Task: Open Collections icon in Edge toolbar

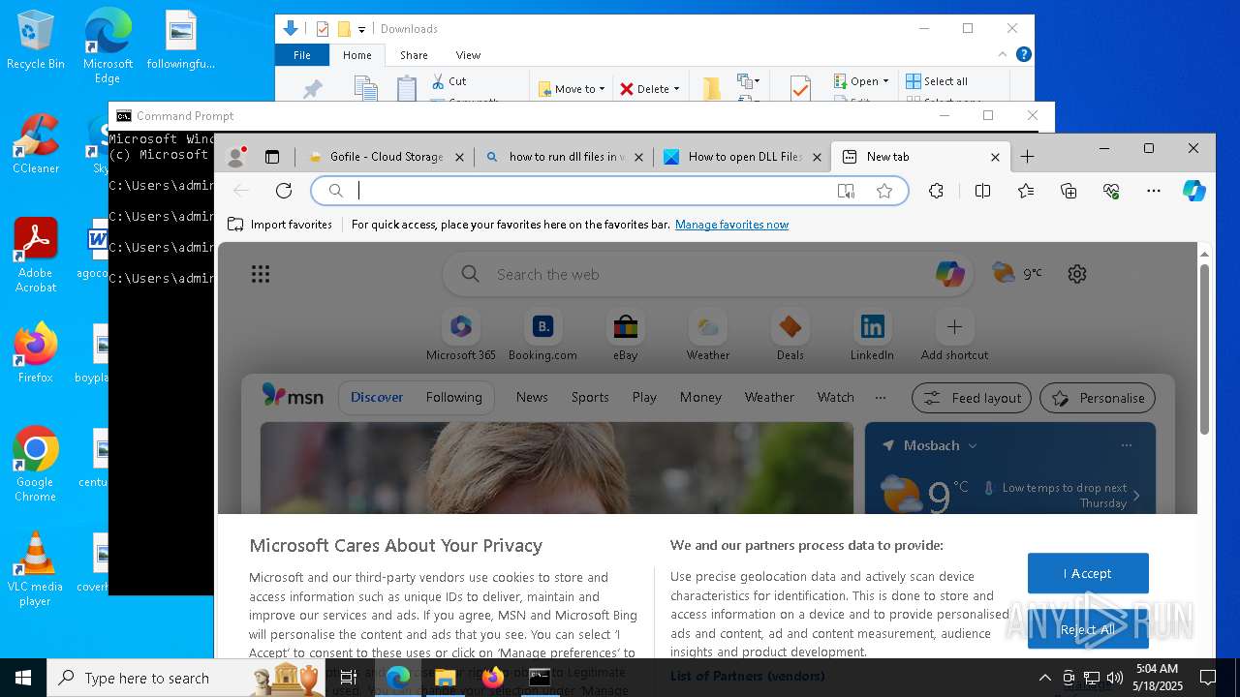Action: (1069, 191)
